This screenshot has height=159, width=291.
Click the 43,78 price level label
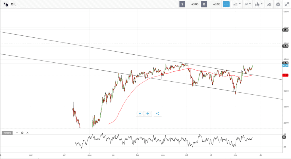click(x=285, y=63)
